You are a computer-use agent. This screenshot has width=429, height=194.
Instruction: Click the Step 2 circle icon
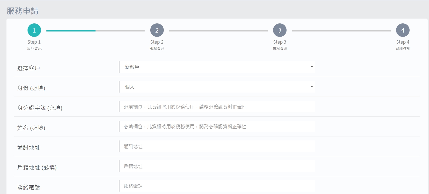click(157, 30)
